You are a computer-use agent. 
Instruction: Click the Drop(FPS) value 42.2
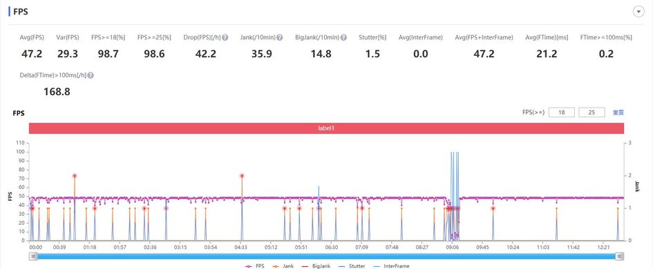pos(206,54)
